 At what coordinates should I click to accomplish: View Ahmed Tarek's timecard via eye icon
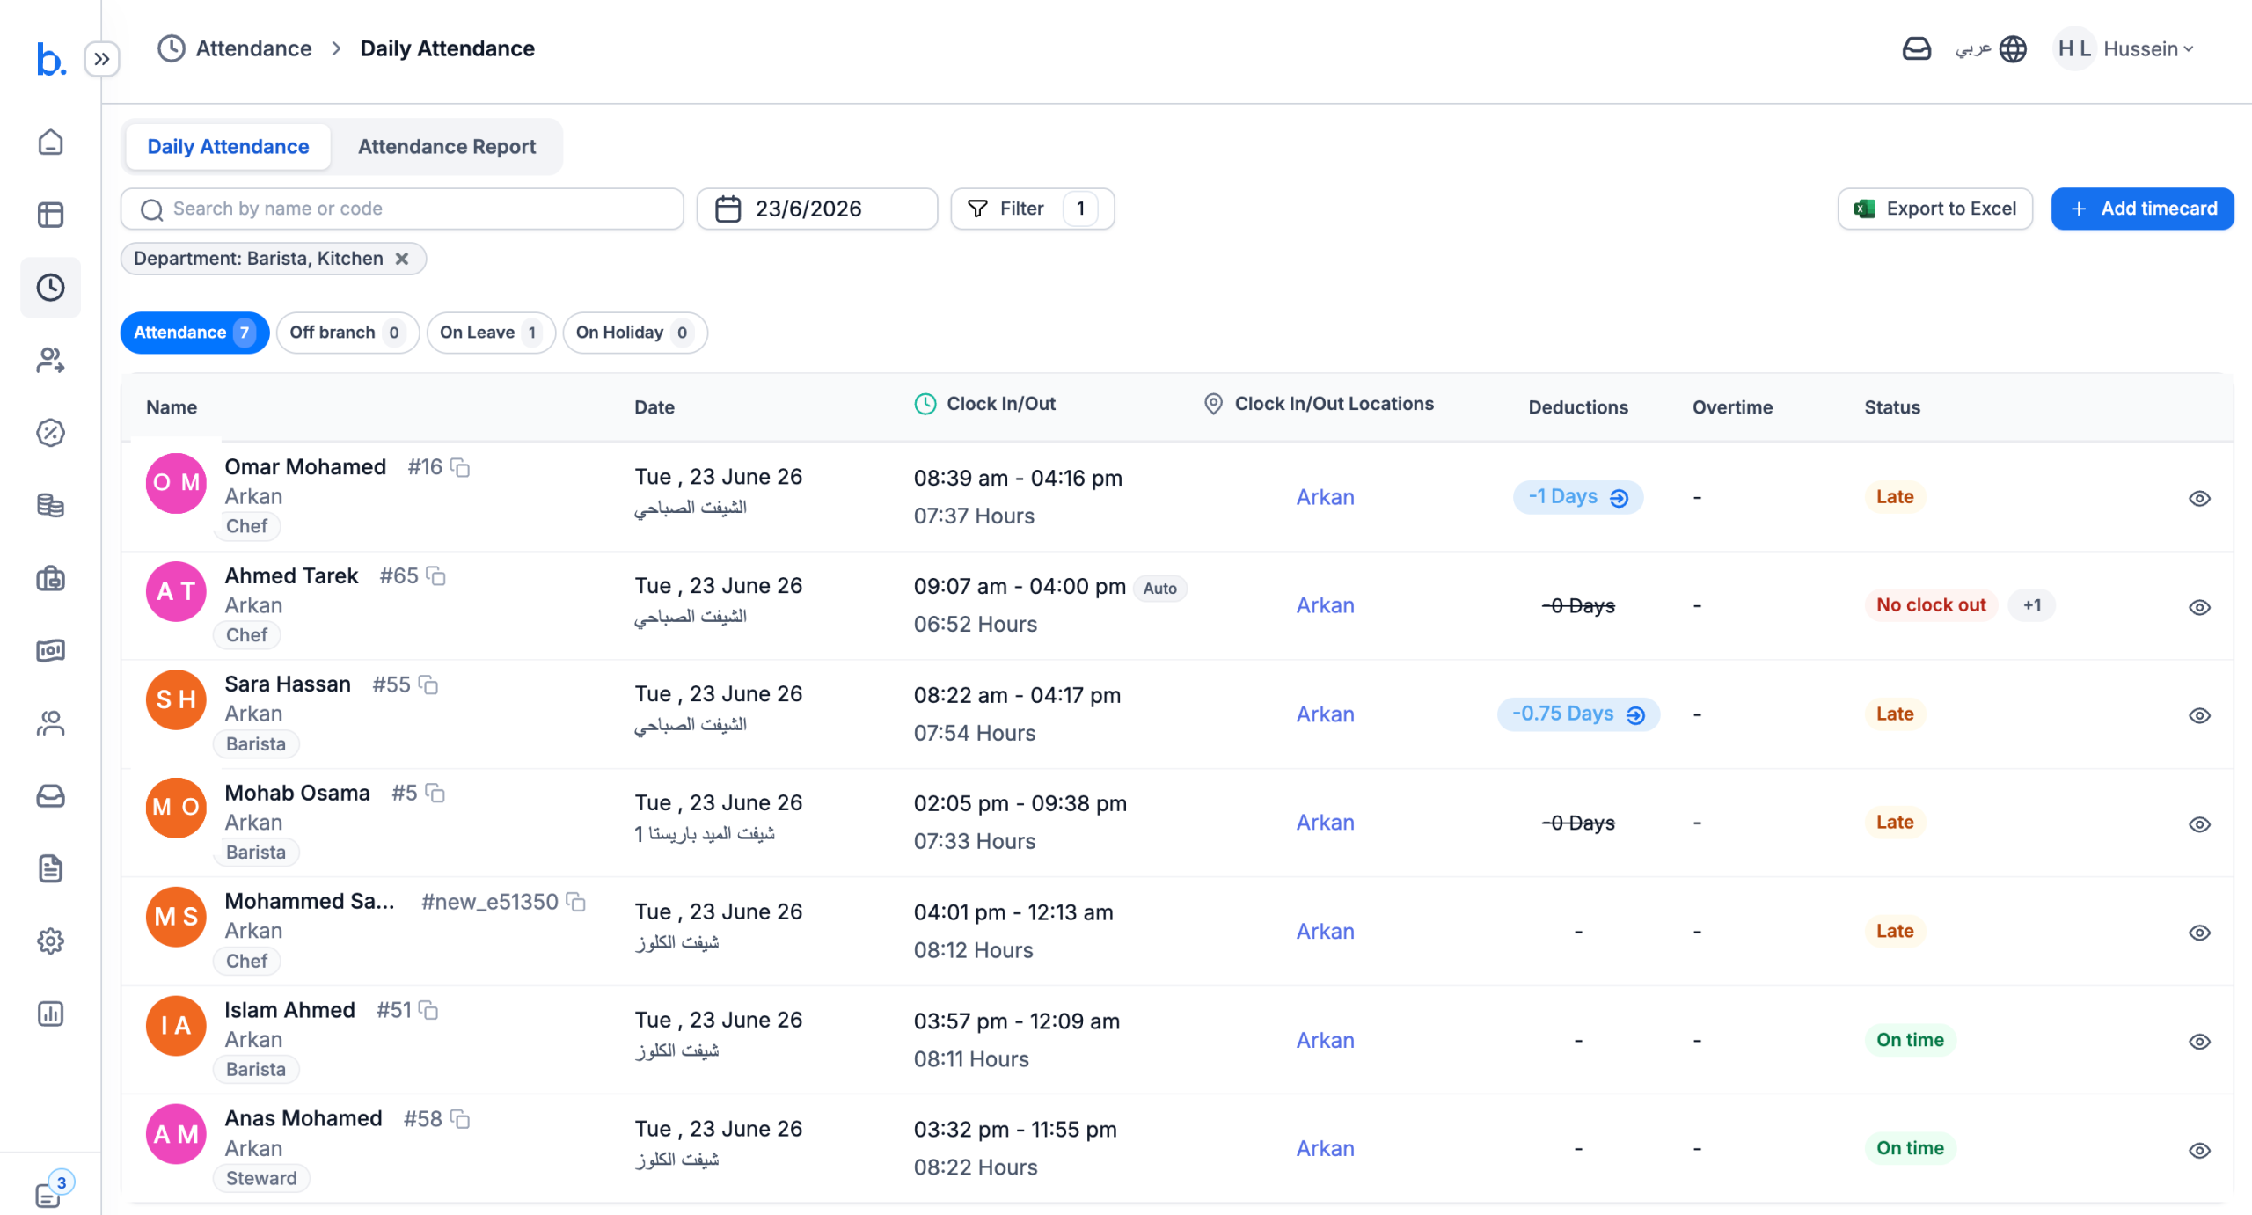[x=2199, y=607]
